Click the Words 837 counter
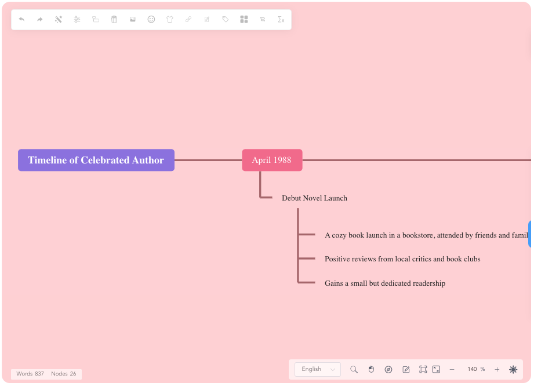The image size is (534, 386). (30, 374)
